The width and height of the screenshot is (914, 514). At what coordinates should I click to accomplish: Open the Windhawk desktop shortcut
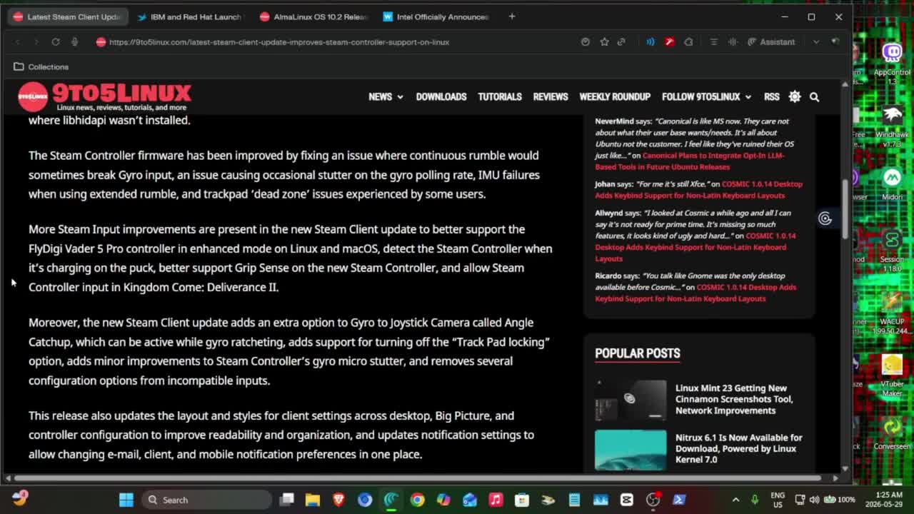pos(892,126)
